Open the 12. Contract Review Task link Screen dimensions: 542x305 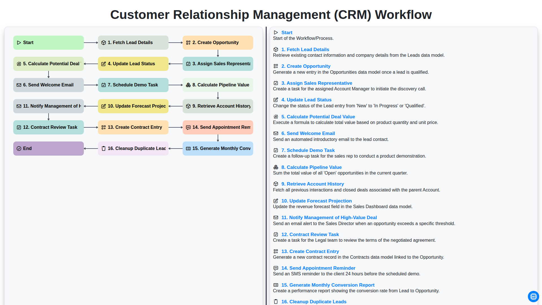310,234
